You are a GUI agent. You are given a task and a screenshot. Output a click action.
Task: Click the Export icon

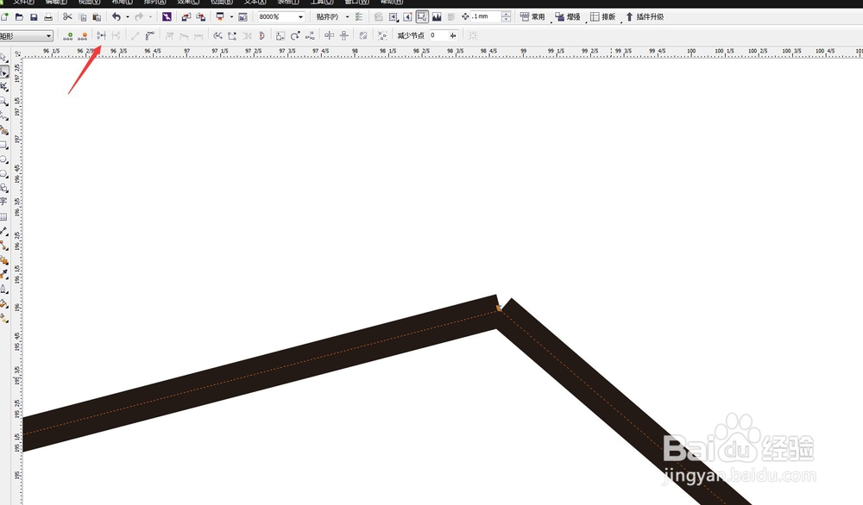201,17
